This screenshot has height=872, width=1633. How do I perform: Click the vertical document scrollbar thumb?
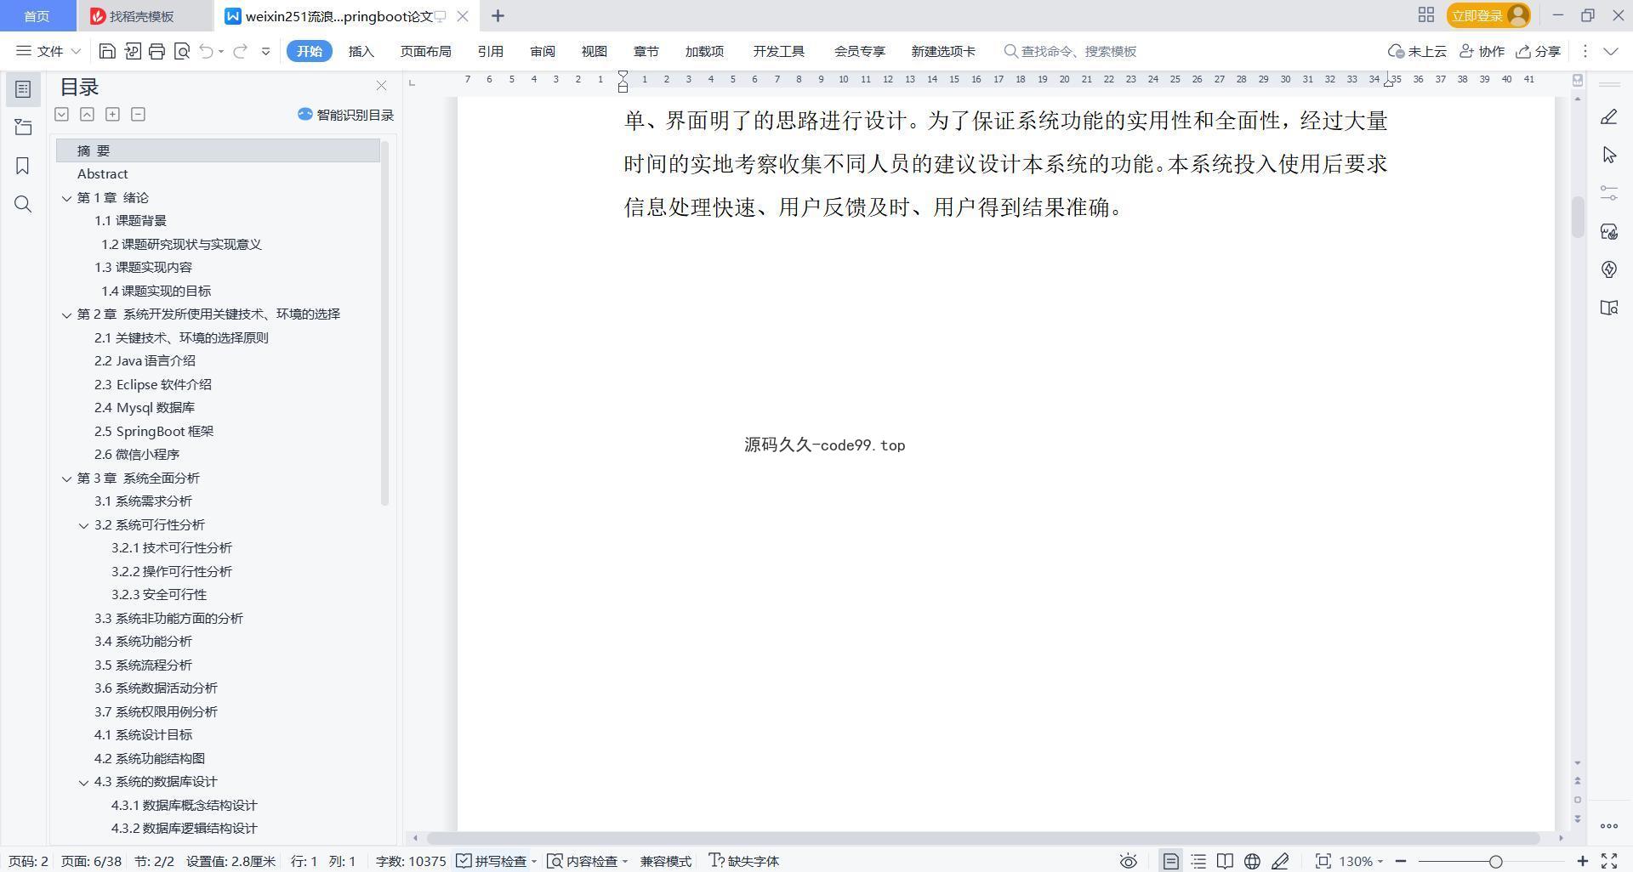tap(1578, 218)
